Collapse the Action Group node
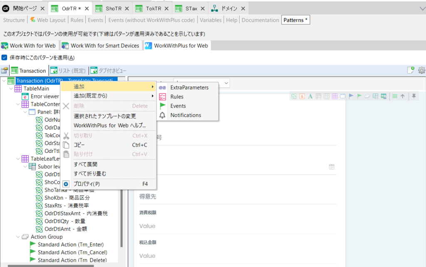Image resolution: width=426 pixels, height=267 pixels. click(18, 237)
